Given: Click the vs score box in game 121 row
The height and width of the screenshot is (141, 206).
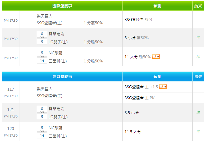Looking at the screenshot, I should [x=42, y=113].
